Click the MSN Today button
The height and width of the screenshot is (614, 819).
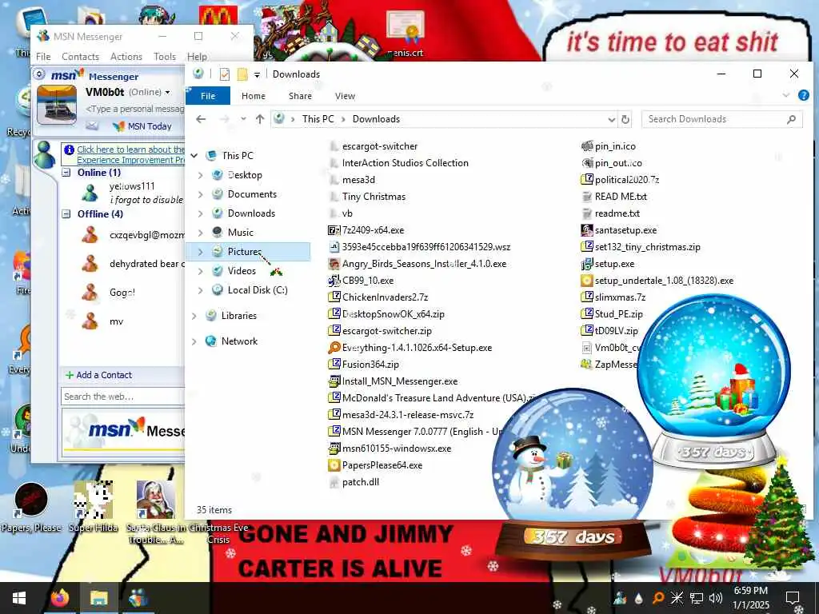(x=142, y=126)
